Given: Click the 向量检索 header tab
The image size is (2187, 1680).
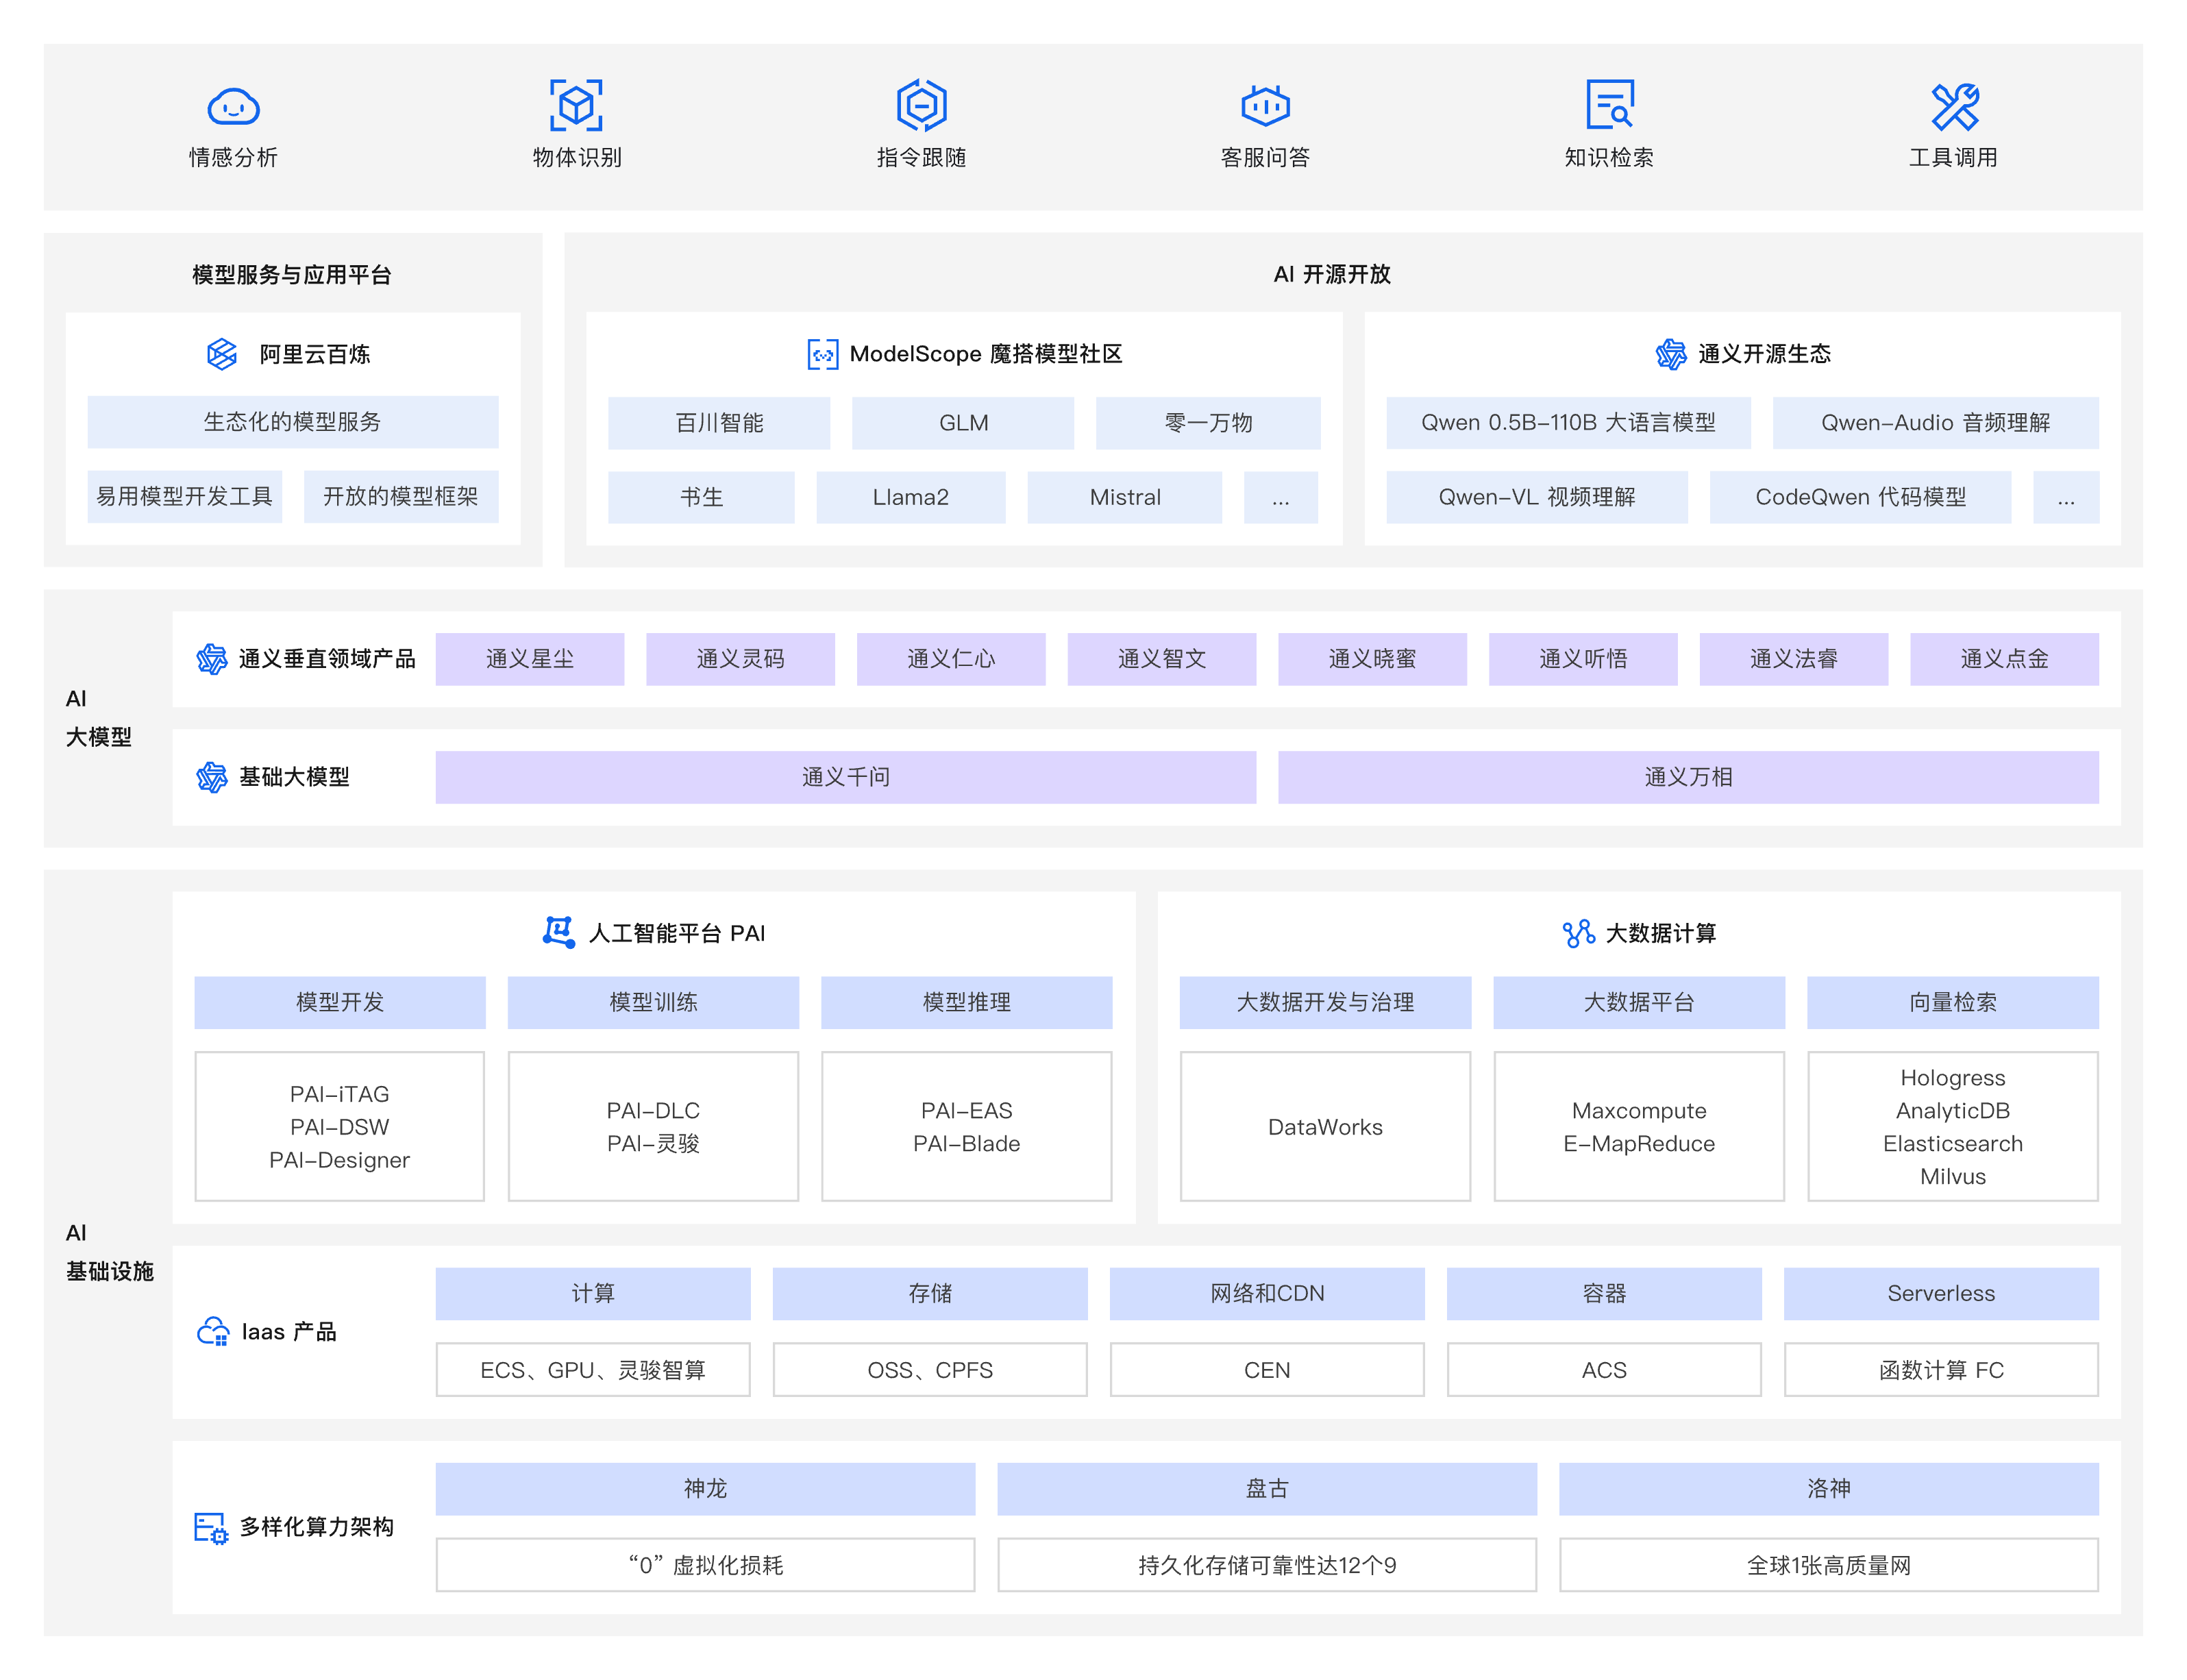Looking at the screenshot, I should click(1952, 1002).
